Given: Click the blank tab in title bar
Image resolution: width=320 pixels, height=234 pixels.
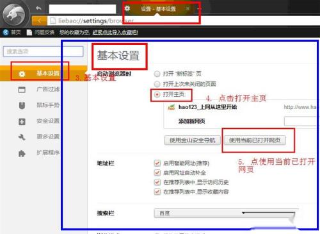Looking at the screenshot, I should 83,9.
